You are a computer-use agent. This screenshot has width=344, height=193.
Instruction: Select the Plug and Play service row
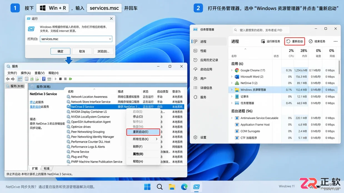[125, 157]
